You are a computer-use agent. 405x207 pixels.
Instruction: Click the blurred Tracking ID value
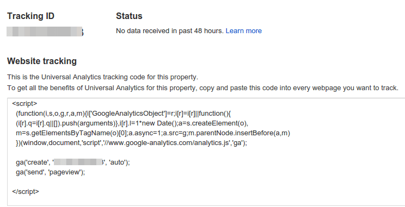click(x=45, y=32)
